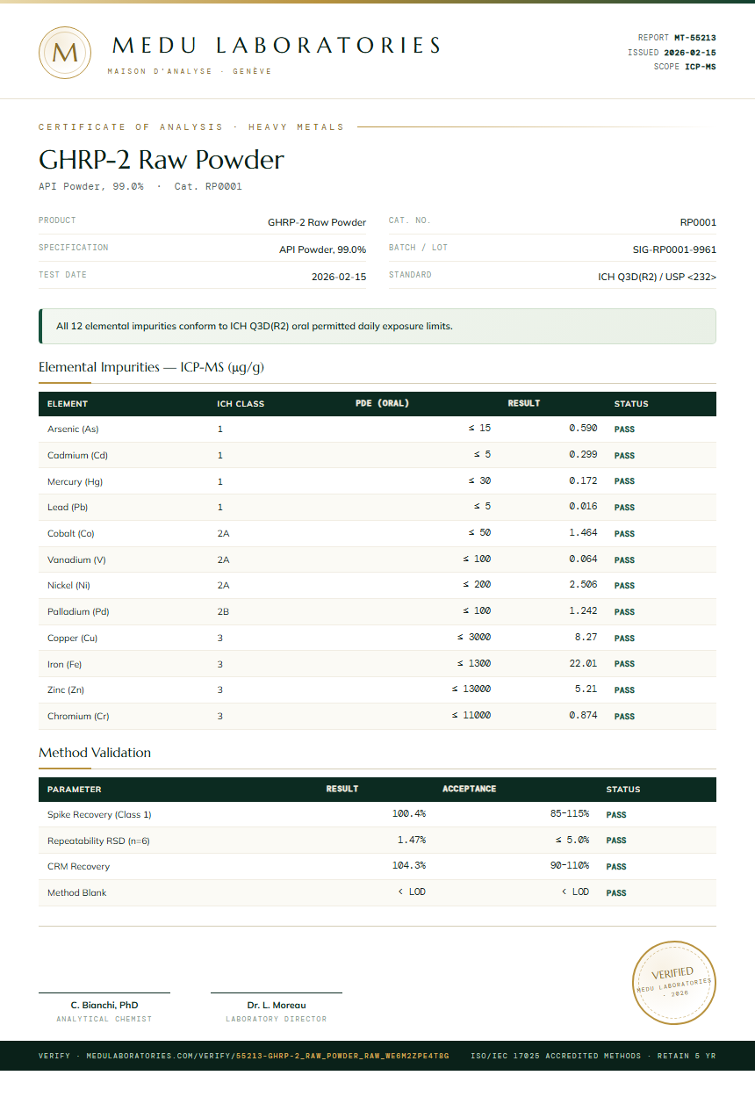The width and height of the screenshot is (755, 1097).
Task: Select the catalog number RP0001 value
Action: pos(698,222)
